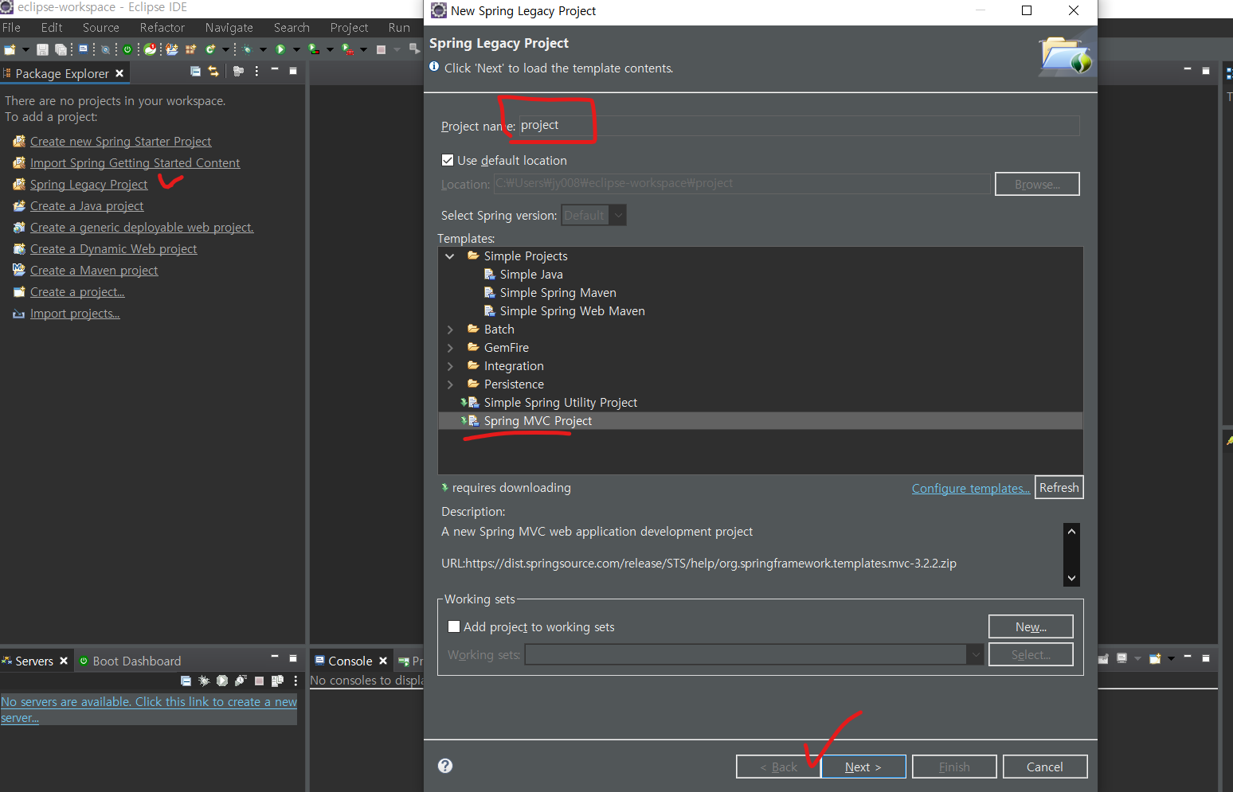Click the Debug bug icon in toolbar
This screenshot has height=792, width=1233.
[247, 49]
